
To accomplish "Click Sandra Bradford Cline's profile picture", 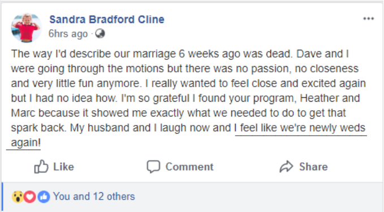I will coord(27,28).
